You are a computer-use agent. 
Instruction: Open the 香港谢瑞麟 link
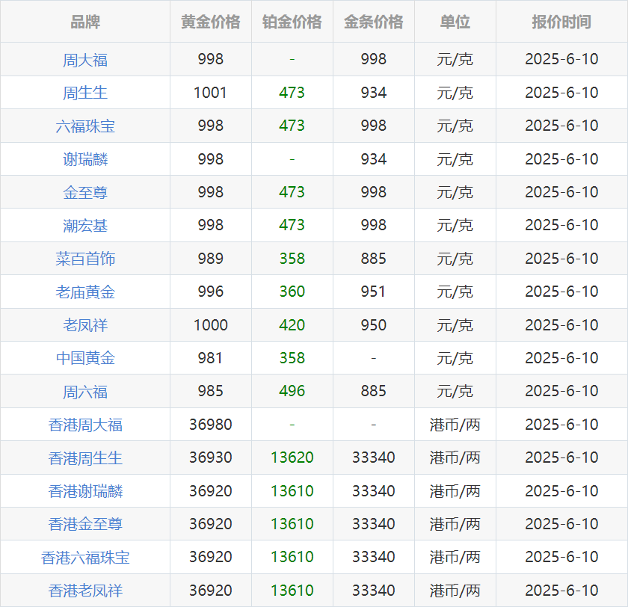point(85,491)
